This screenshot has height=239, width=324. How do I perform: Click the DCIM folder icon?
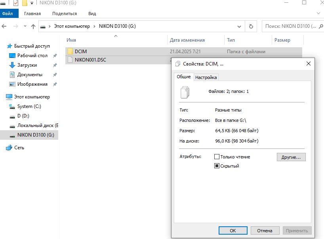point(70,51)
